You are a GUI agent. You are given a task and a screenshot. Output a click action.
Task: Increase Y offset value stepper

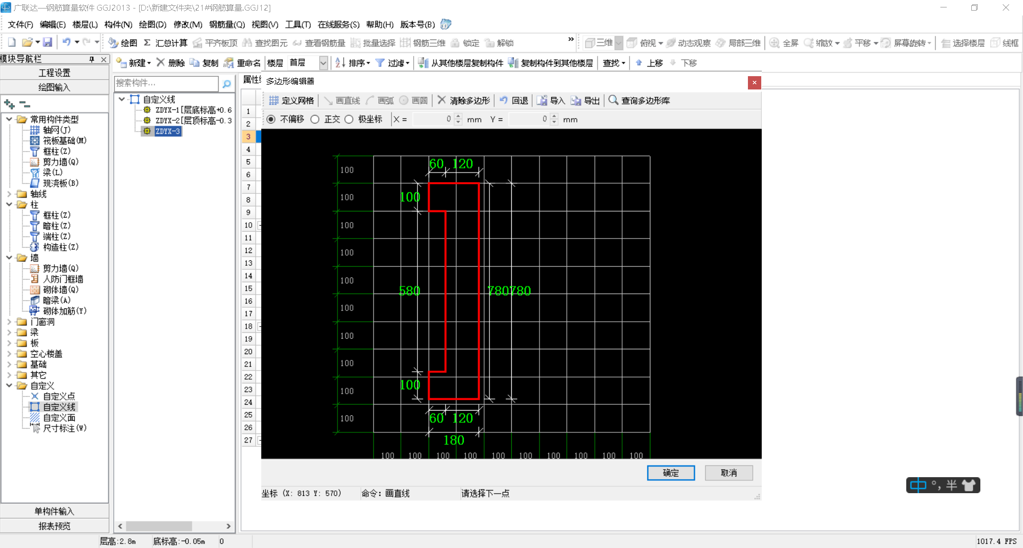[x=554, y=116]
